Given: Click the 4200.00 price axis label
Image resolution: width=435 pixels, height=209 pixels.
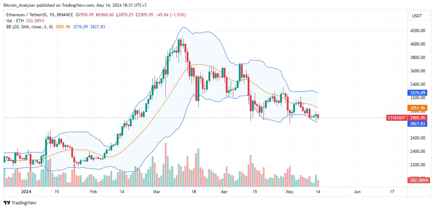Looking at the screenshot, I should tap(417, 31).
